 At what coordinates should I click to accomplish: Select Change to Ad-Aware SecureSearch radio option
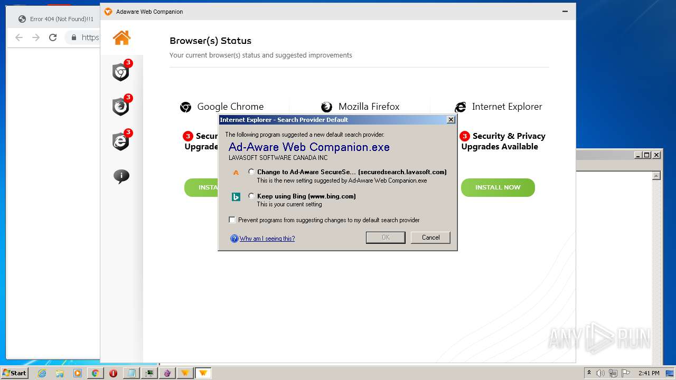251,172
